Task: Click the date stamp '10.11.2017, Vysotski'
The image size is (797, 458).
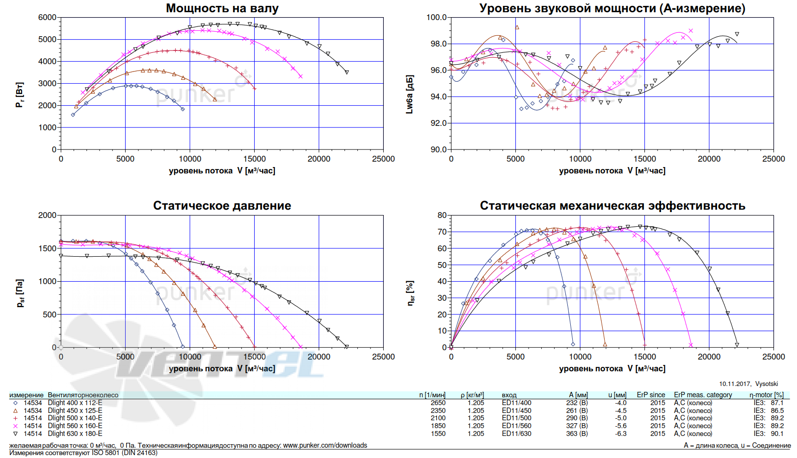Action: (x=749, y=384)
